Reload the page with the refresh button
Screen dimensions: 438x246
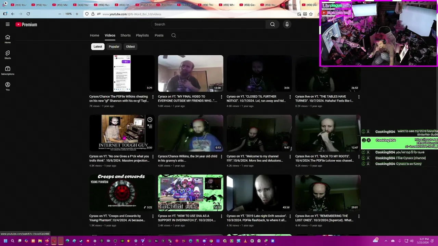pos(28,14)
